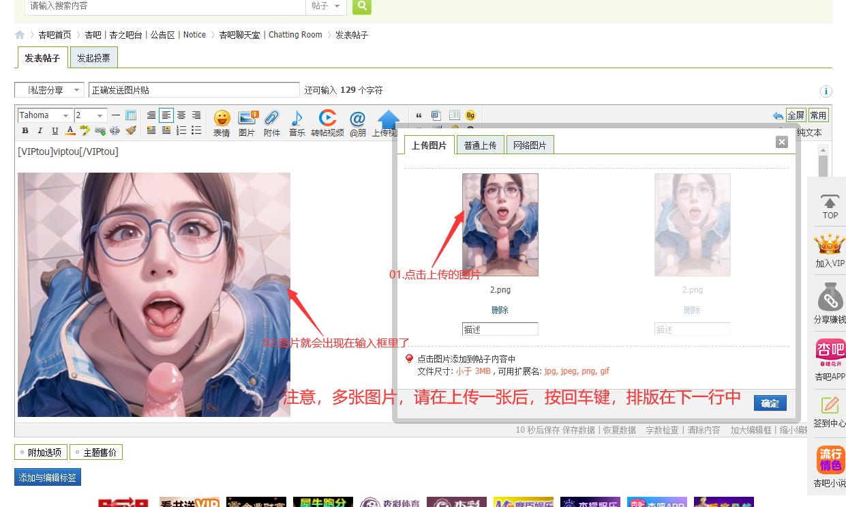The width and height of the screenshot is (846, 507).
Task: Apply auto-typesetting with first toolbar alignment icon
Action: pos(151,115)
